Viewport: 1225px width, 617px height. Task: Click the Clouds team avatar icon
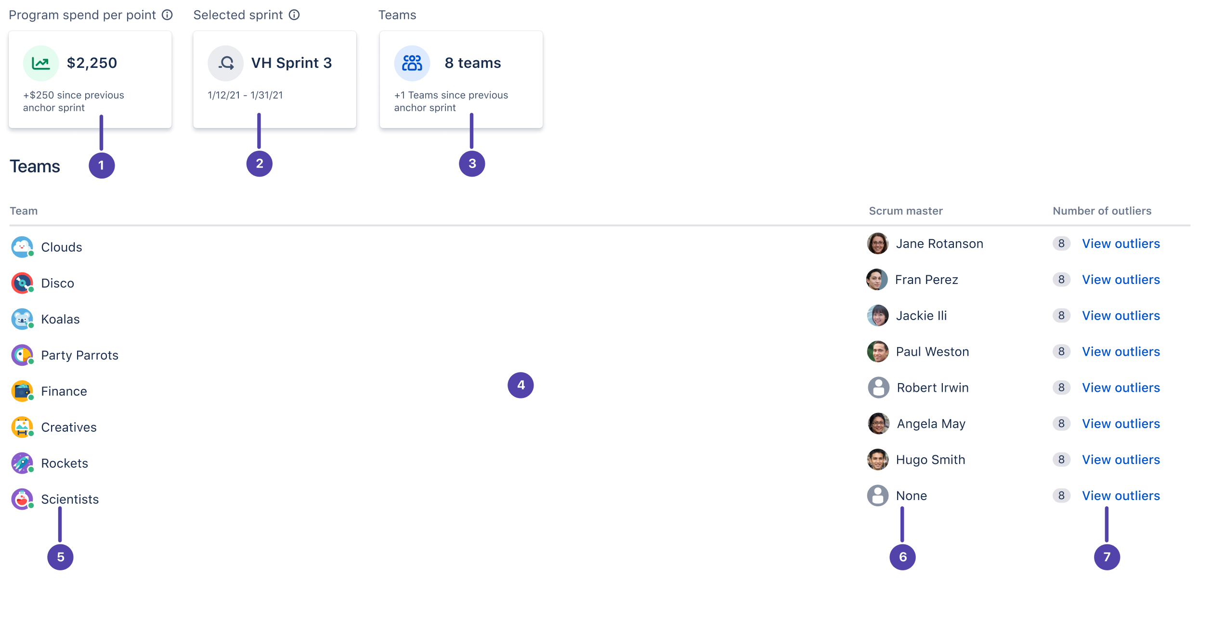click(x=22, y=247)
